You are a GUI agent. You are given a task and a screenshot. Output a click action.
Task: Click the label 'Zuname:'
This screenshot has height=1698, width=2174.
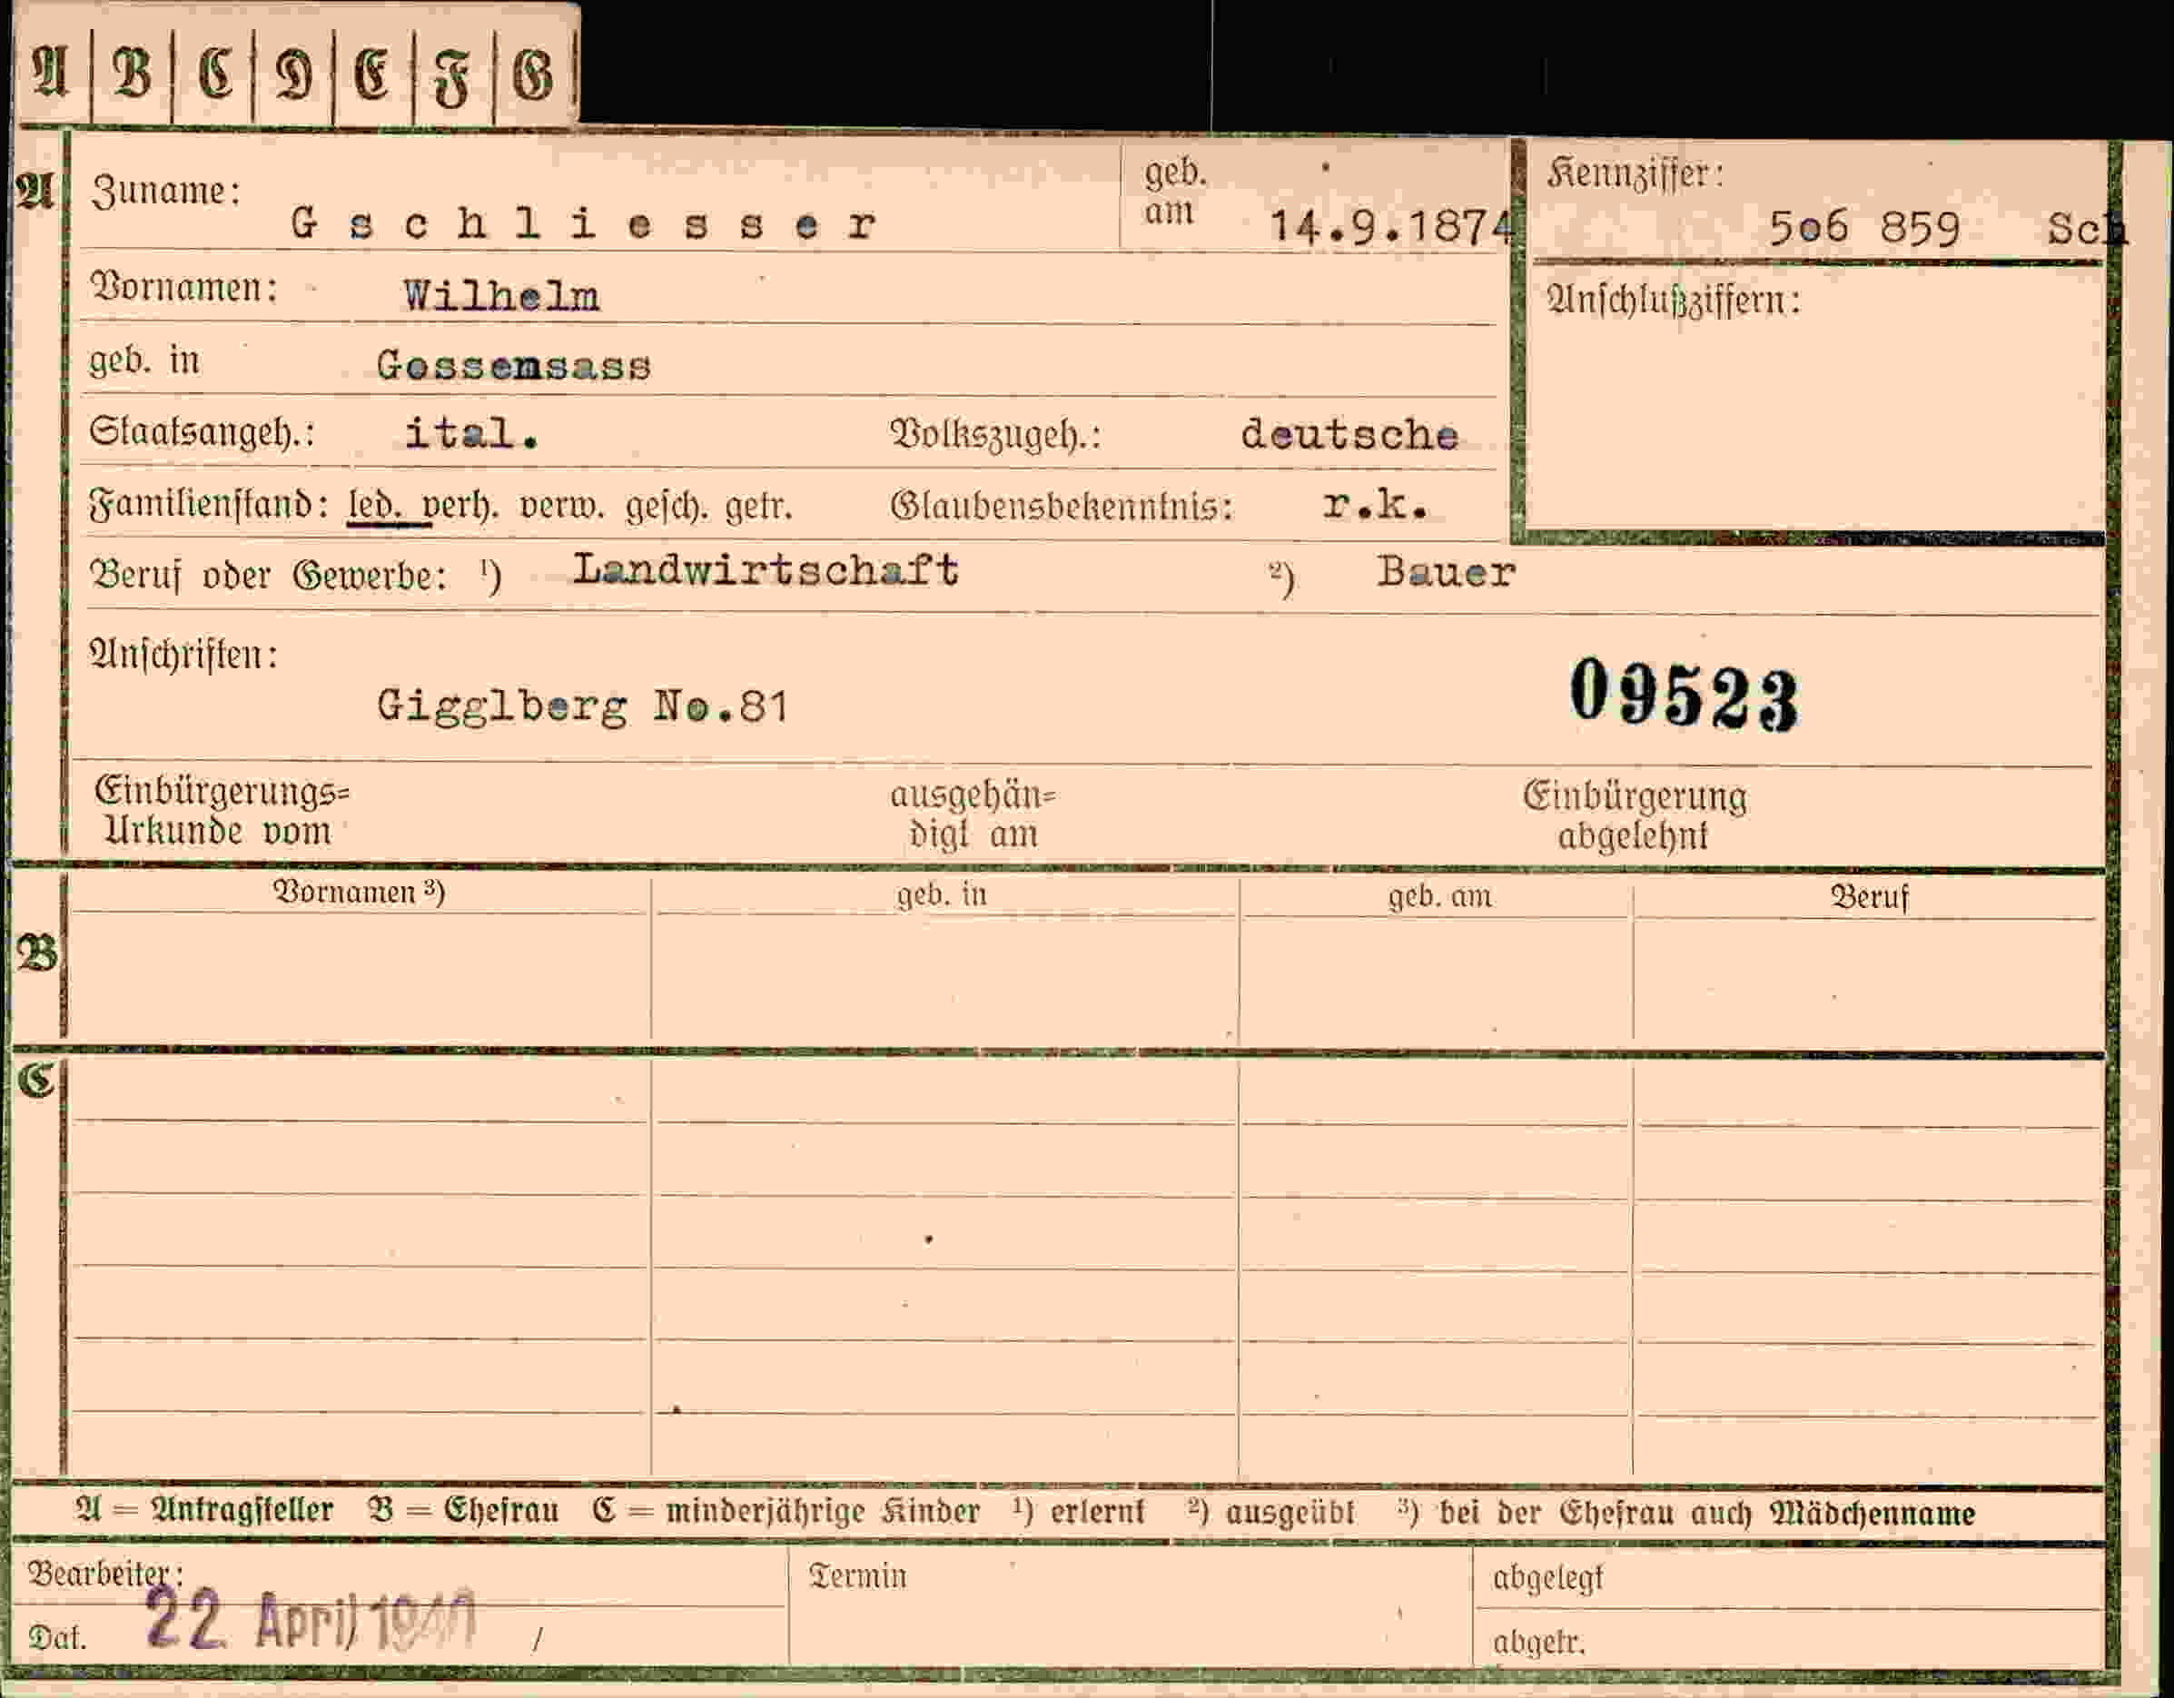pyautogui.click(x=166, y=189)
